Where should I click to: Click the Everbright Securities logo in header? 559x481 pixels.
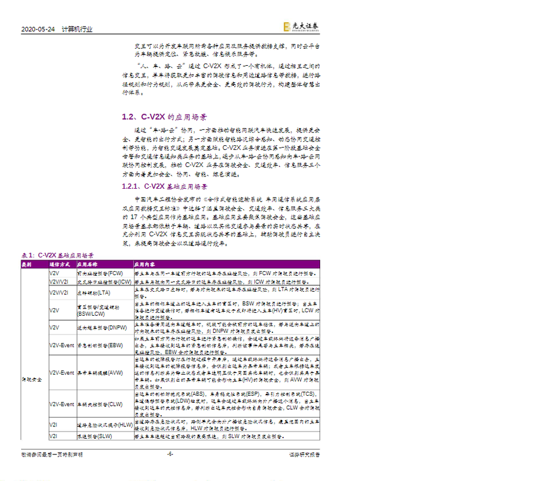[x=301, y=26]
